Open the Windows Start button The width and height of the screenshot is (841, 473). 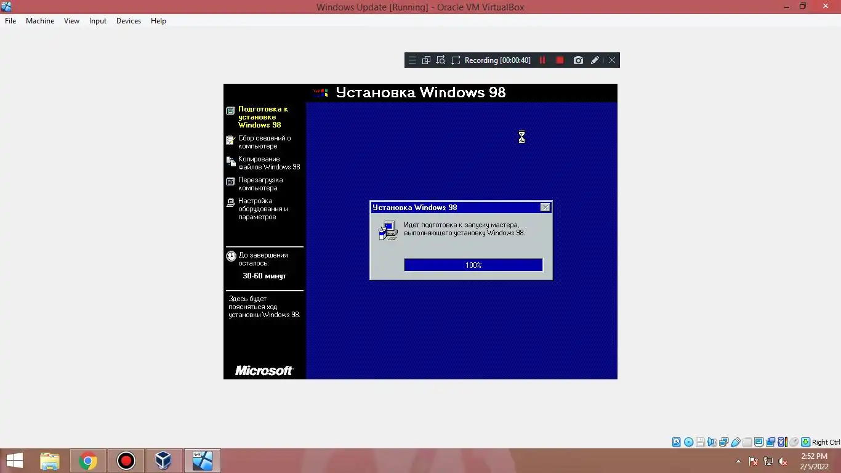pos(15,461)
